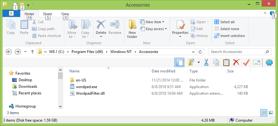Click the Delete X ribbon icon

tap(101, 24)
